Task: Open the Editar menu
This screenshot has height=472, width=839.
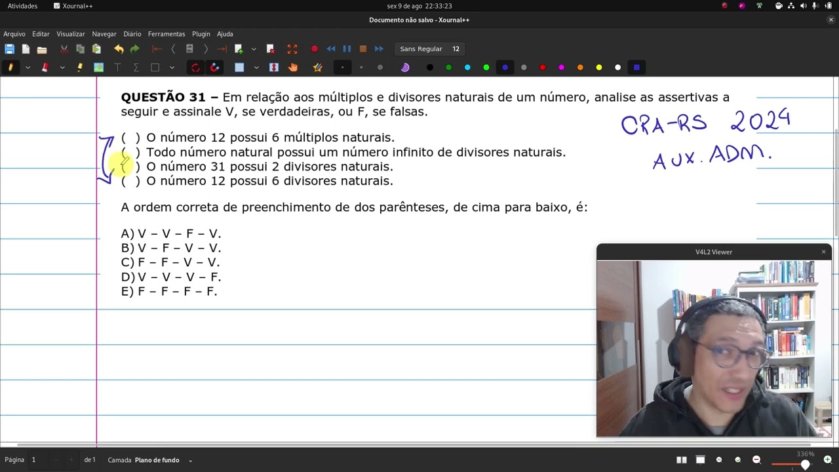Action: click(41, 34)
